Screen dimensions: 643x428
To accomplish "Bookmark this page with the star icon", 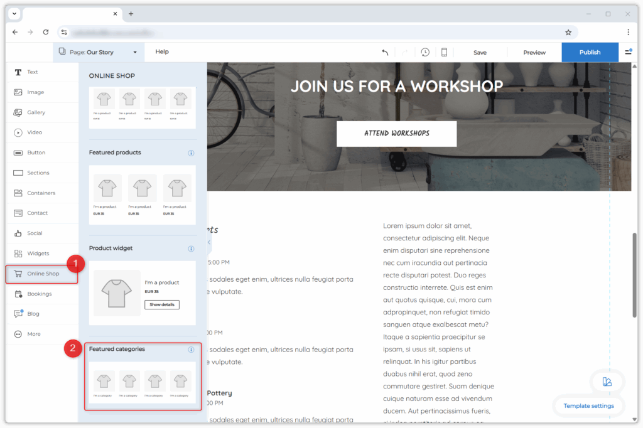I will (x=568, y=32).
